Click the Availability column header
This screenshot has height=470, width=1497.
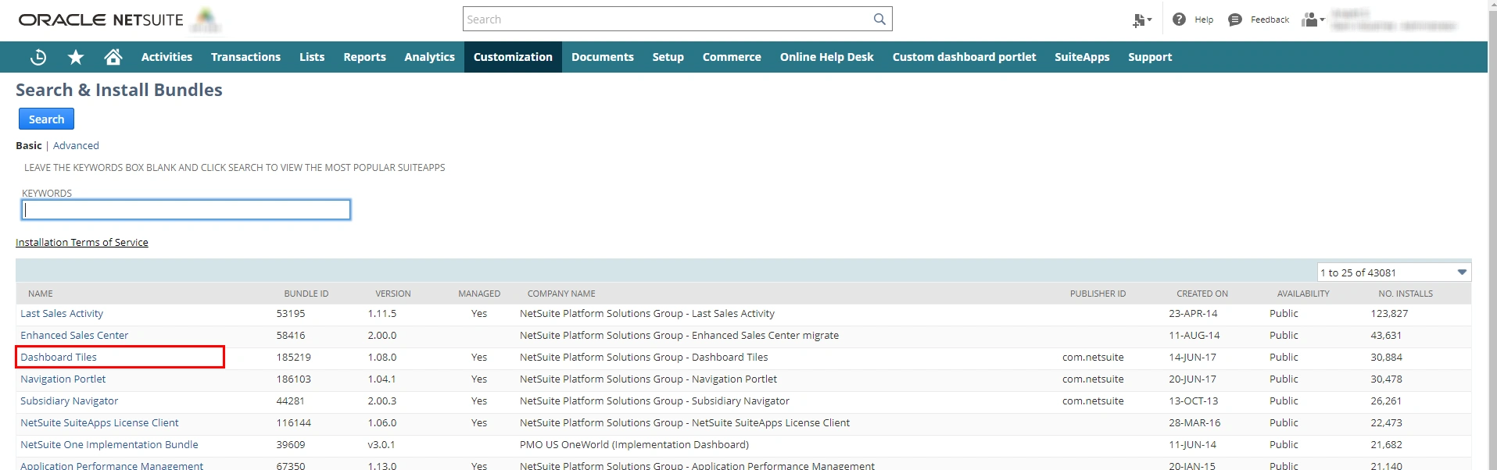pyautogui.click(x=1303, y=294)
